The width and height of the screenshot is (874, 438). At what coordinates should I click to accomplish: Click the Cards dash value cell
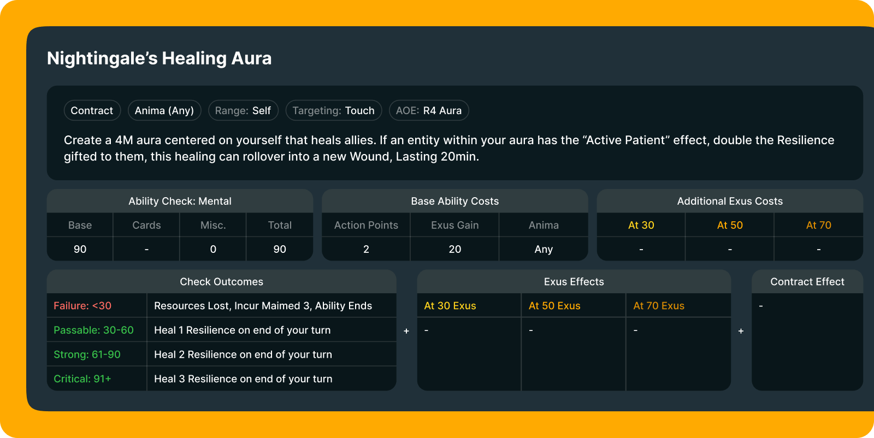pos(146,249)
